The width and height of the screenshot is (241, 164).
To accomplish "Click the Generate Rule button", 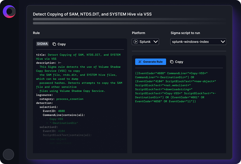I will pyautogui.click(x=151, y=62).
